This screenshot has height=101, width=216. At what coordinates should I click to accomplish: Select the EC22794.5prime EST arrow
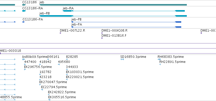point(42,90)
